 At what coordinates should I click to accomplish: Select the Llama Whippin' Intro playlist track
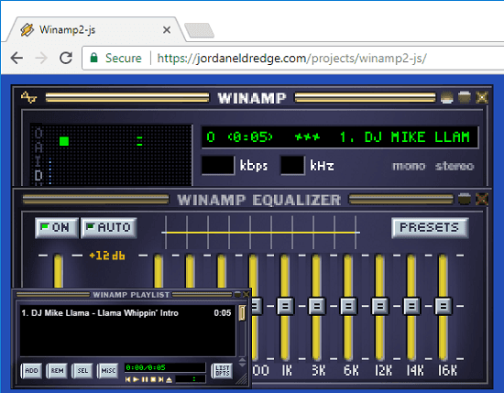pyautogui.click(x=127, y=312)
